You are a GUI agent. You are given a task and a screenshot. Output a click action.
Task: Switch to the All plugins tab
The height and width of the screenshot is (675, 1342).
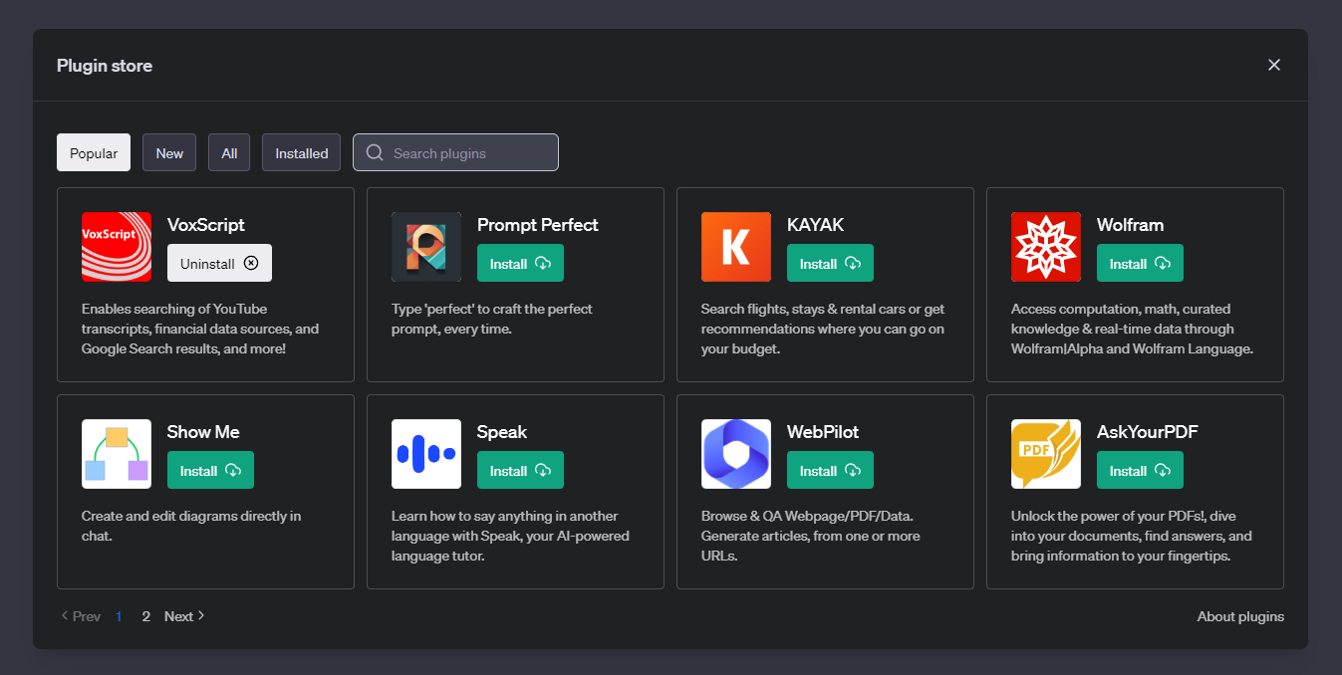(229, 152)
